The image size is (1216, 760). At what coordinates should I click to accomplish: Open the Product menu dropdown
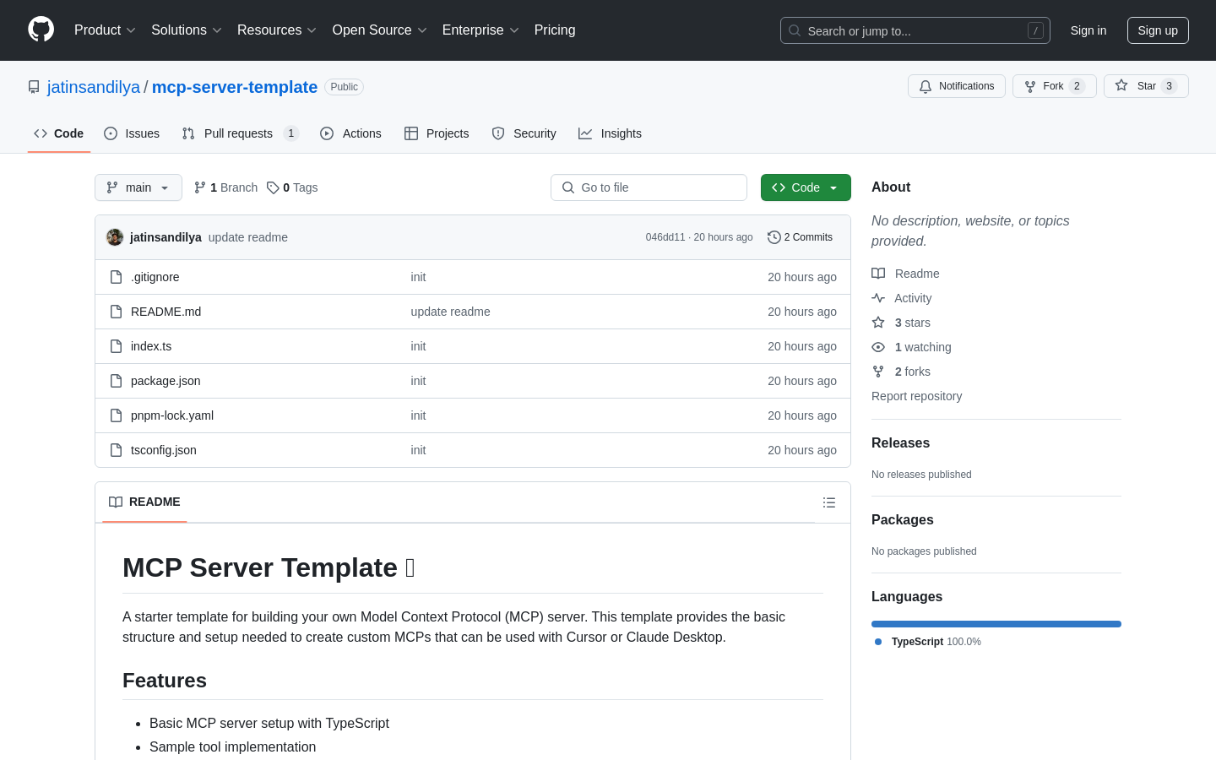click(x=105, y=30)
